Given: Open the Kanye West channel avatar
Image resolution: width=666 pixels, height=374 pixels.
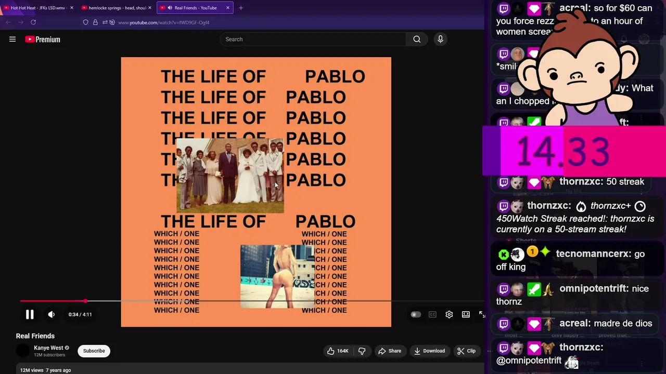Looking at the screenshot, I should pyautogui.click(x=23, y=351).
